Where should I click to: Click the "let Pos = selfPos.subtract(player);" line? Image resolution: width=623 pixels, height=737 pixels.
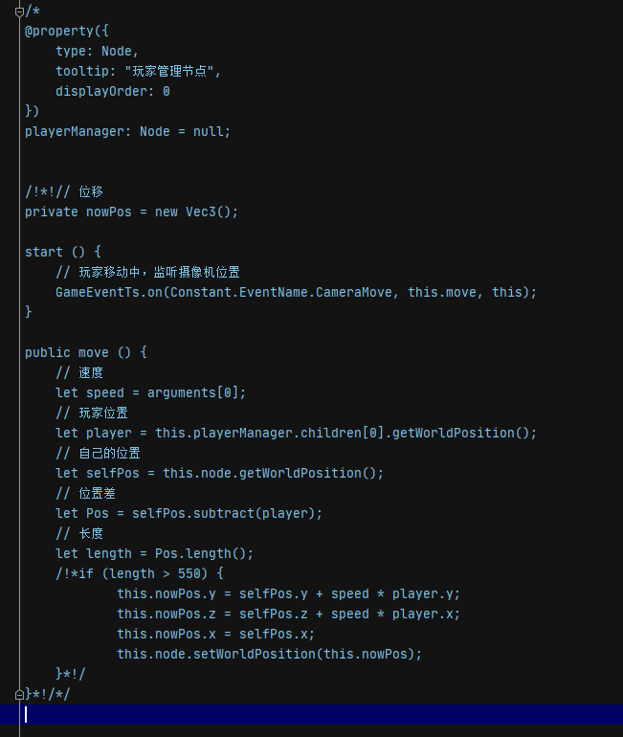click(x=189, y=513)
